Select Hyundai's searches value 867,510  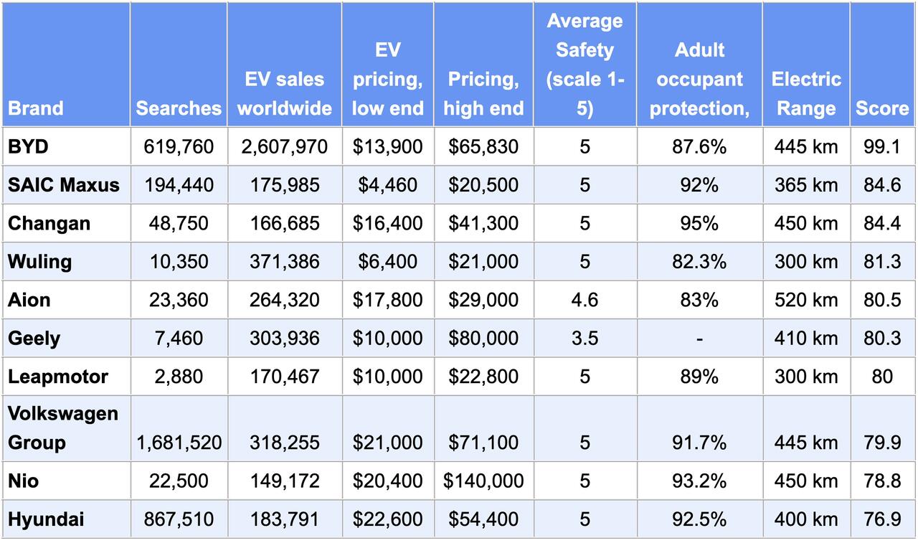coord(179,519)
